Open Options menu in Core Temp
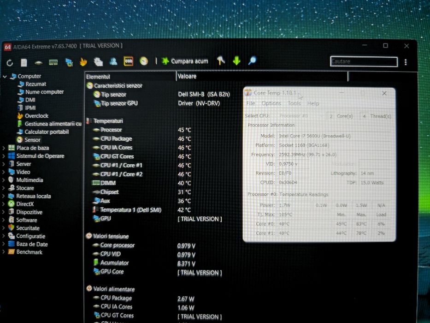This screenshot has height=323, width=430. [x=271, y=103]
